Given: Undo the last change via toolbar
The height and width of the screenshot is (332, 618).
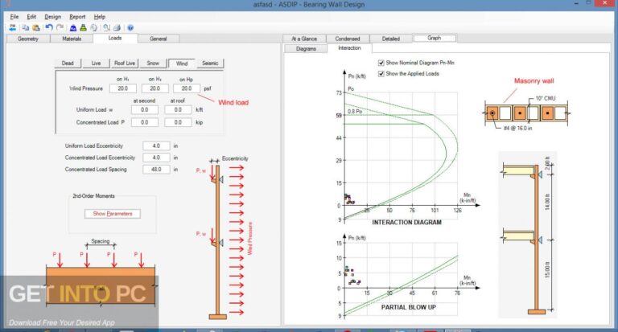Looking at the screenshot, I should (x=49, y=27).
